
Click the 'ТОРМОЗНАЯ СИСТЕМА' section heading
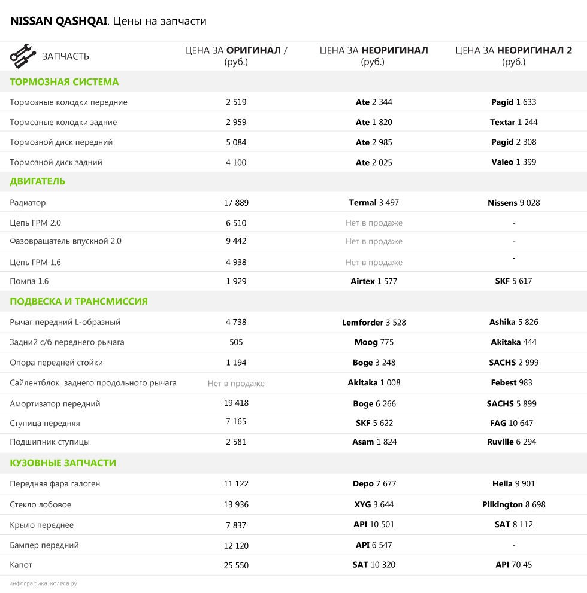pos(64,82)
